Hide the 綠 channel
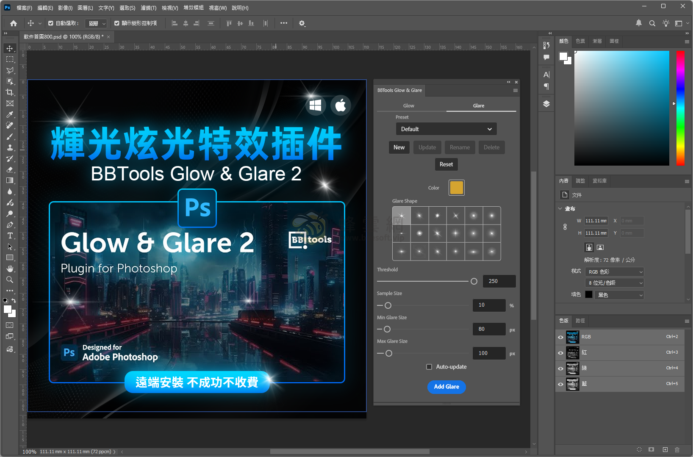 pyautogui.click(x=560, y=368)
